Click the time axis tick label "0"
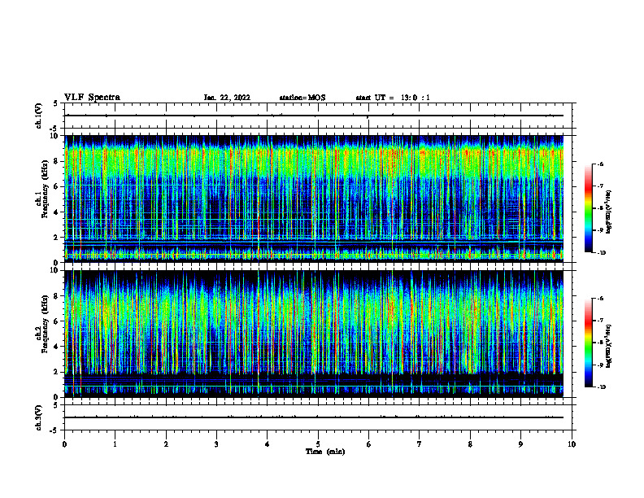This screenshot has width=644, height=498. point(64,444)
